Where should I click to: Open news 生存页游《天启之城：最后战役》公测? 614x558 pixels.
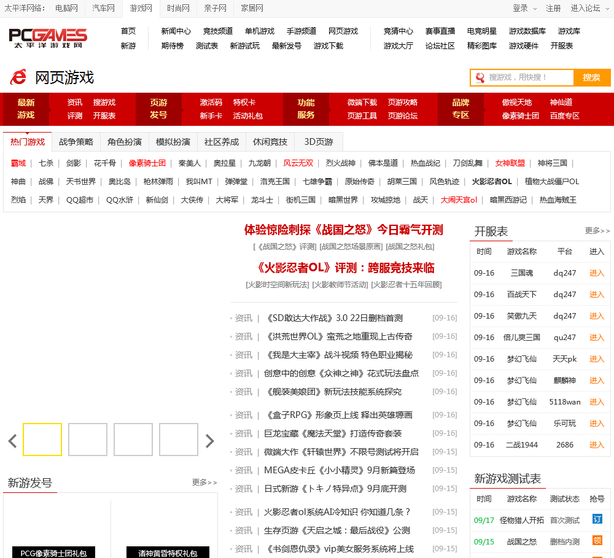pos(336,530)
